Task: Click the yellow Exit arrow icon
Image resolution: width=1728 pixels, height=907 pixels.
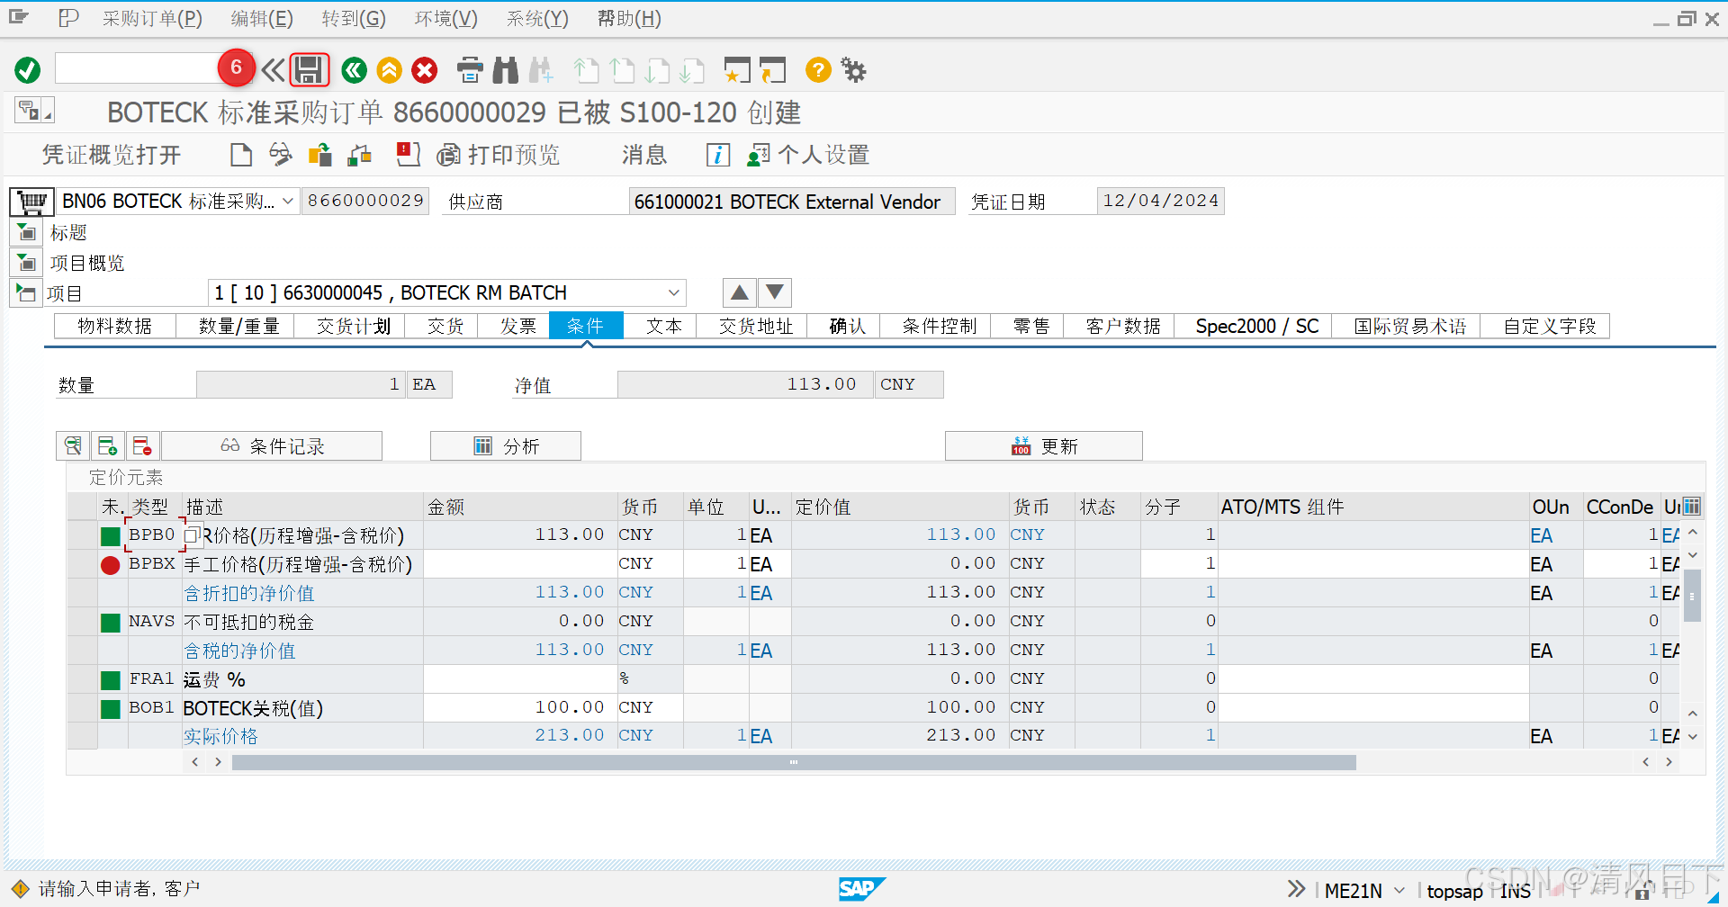Action: [x=390, y=70]
